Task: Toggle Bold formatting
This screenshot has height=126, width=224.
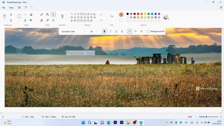Action: [x=104, y=31]
